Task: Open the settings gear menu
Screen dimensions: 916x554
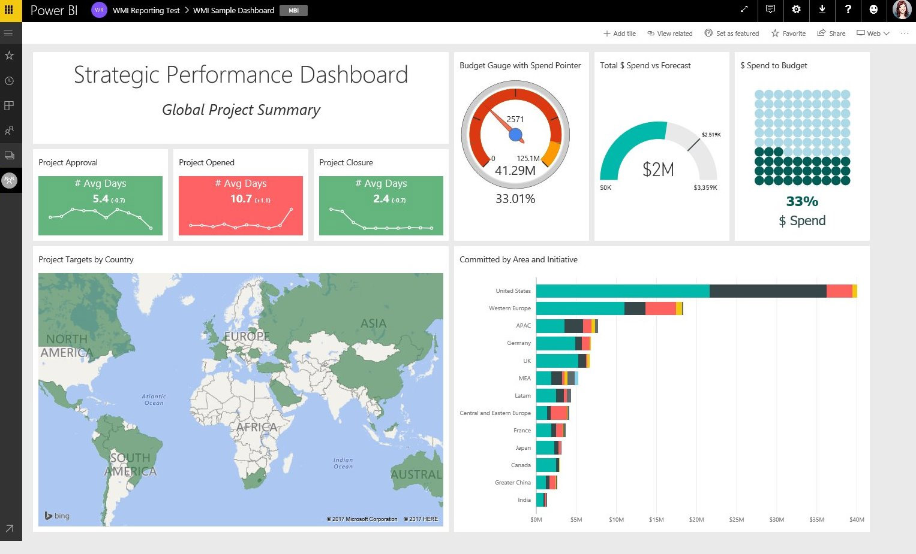Action: click(x=796, y=10)
